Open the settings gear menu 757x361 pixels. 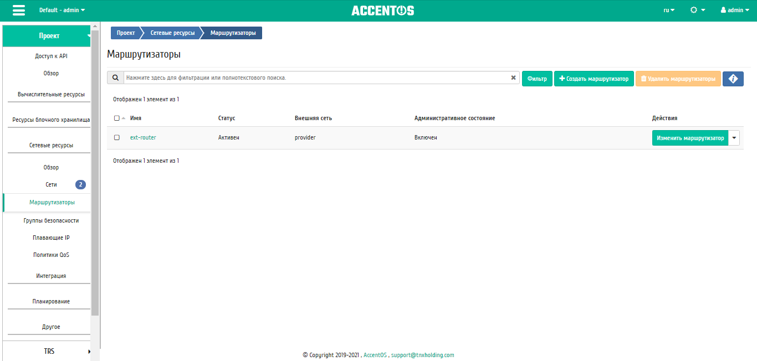coord(697,11)
